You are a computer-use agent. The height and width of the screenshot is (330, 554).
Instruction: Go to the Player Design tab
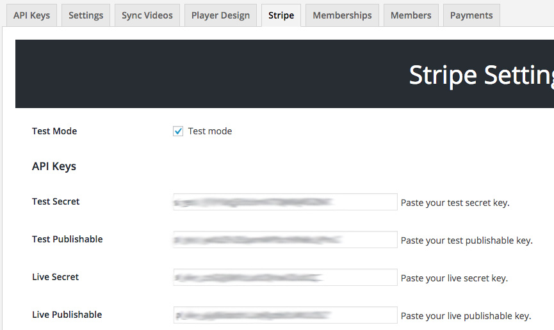tap(220, 15)
